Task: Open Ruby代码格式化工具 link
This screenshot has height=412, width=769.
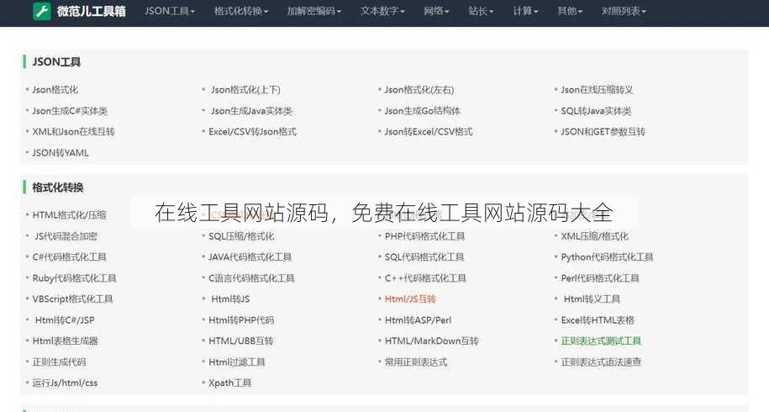Action: tap(74, 278)
